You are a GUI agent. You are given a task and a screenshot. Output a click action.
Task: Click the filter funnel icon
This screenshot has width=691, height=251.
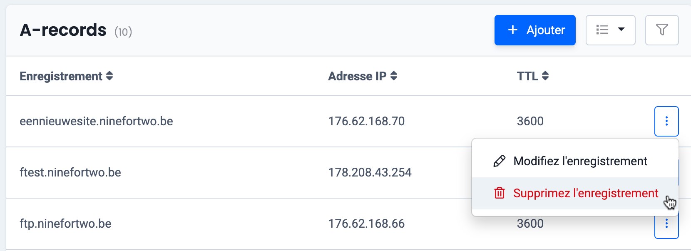click(x=662, y=30)
